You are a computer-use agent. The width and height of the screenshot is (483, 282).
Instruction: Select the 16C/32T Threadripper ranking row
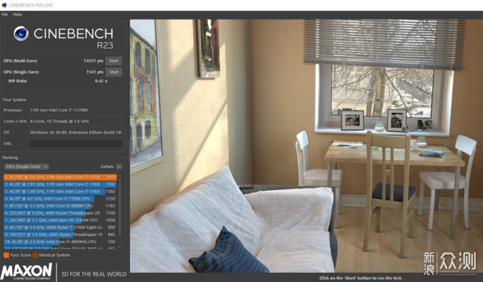(x=60, y=234)
